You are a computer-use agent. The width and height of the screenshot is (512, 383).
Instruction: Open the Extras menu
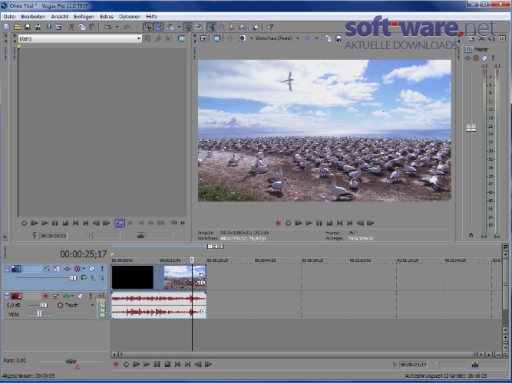(107, 16)
